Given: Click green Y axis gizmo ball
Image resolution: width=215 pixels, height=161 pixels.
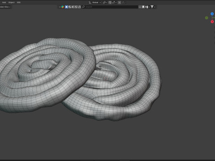Looking at the screenshot, I should 206,18.
